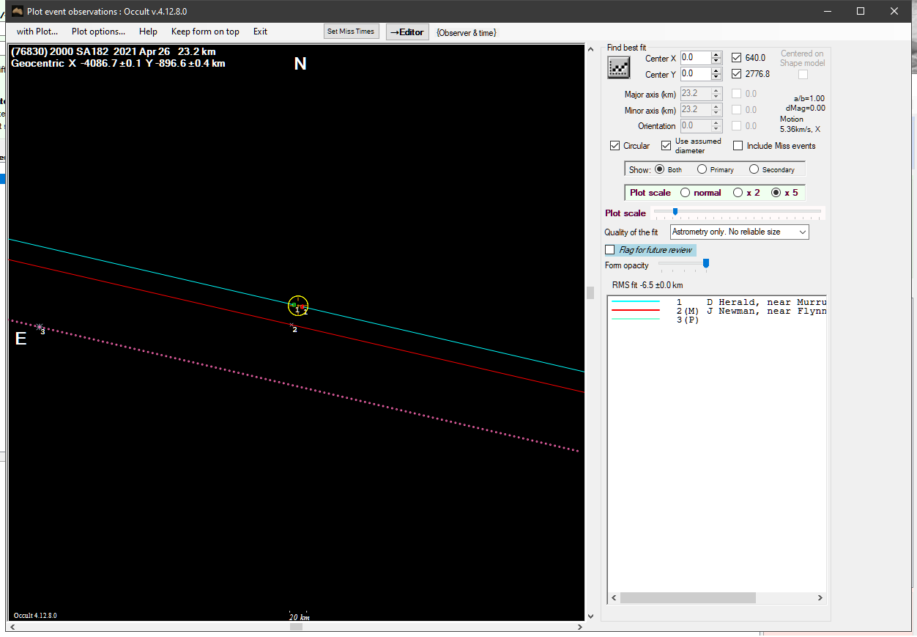Select the Show 'Both' radio button
917x637 pixels.
click(660, 169)
